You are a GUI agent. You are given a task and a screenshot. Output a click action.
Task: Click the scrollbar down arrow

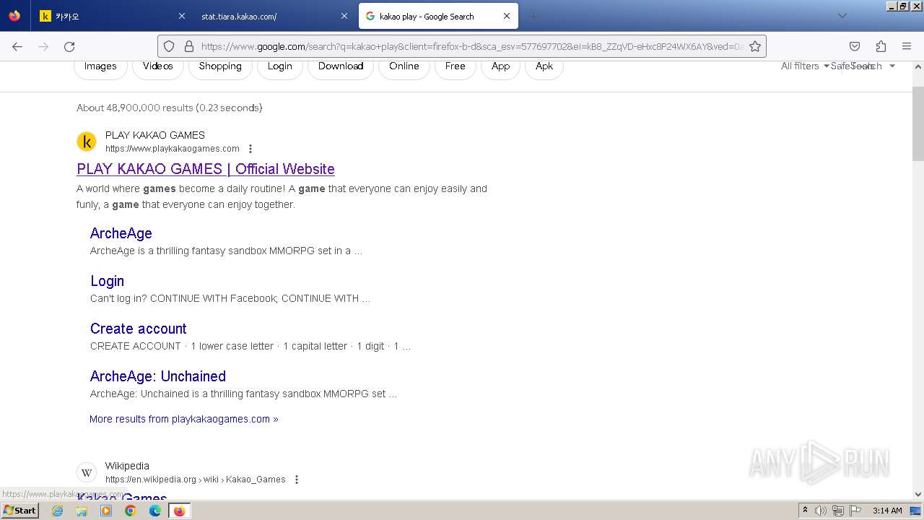(x=918, y=495)
